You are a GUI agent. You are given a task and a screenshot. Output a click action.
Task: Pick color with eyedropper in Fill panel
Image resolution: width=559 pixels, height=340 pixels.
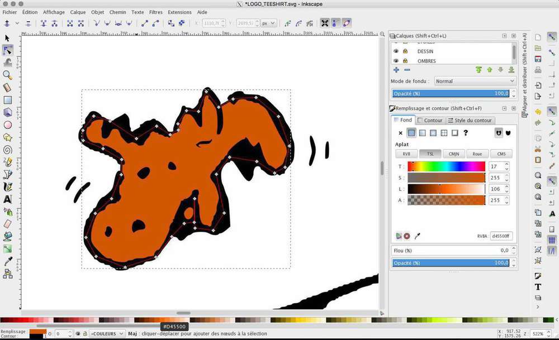417,236
